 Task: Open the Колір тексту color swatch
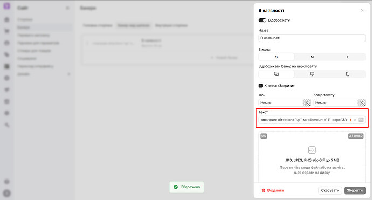(362, 103)
